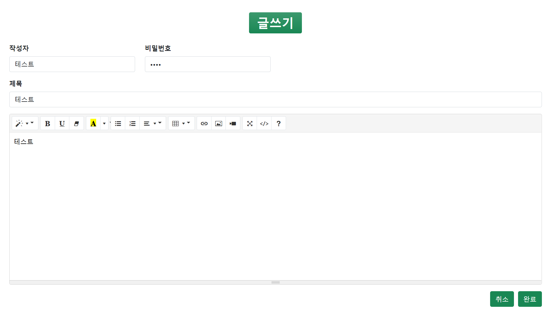Toggle underline formatting button
The width and height of the screenshot is (546, 312).
pos(62,123)
